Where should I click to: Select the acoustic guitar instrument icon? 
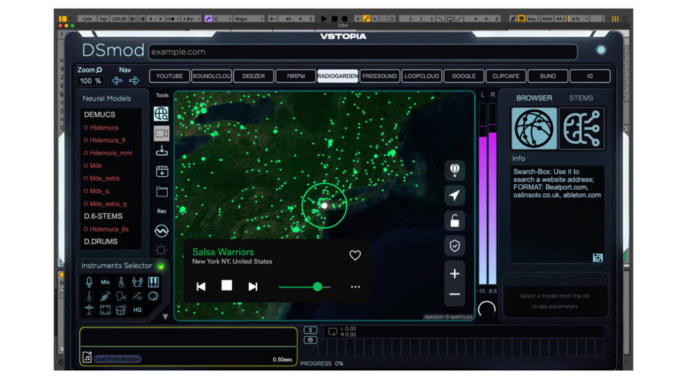[121, 282]
